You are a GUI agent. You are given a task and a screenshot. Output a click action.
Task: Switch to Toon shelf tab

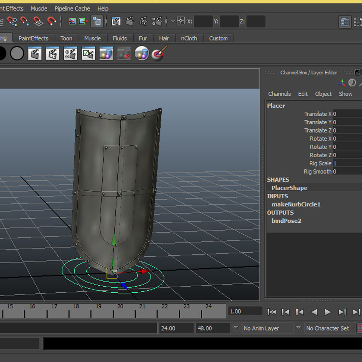tap(66, 38)
